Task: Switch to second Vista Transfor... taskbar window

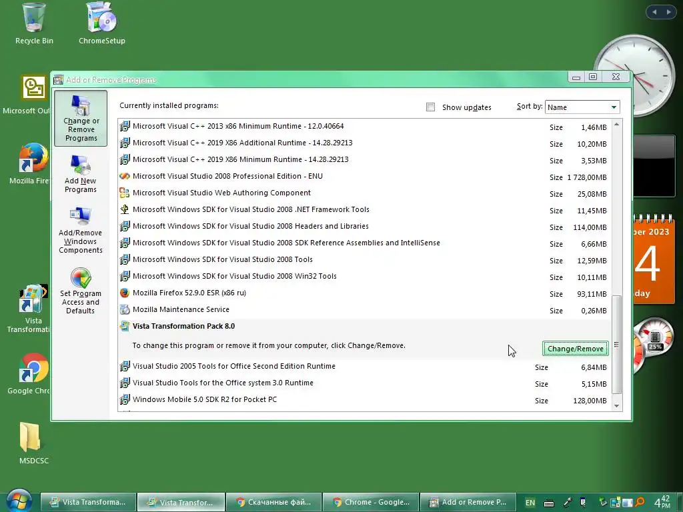Action: (181, 502)
